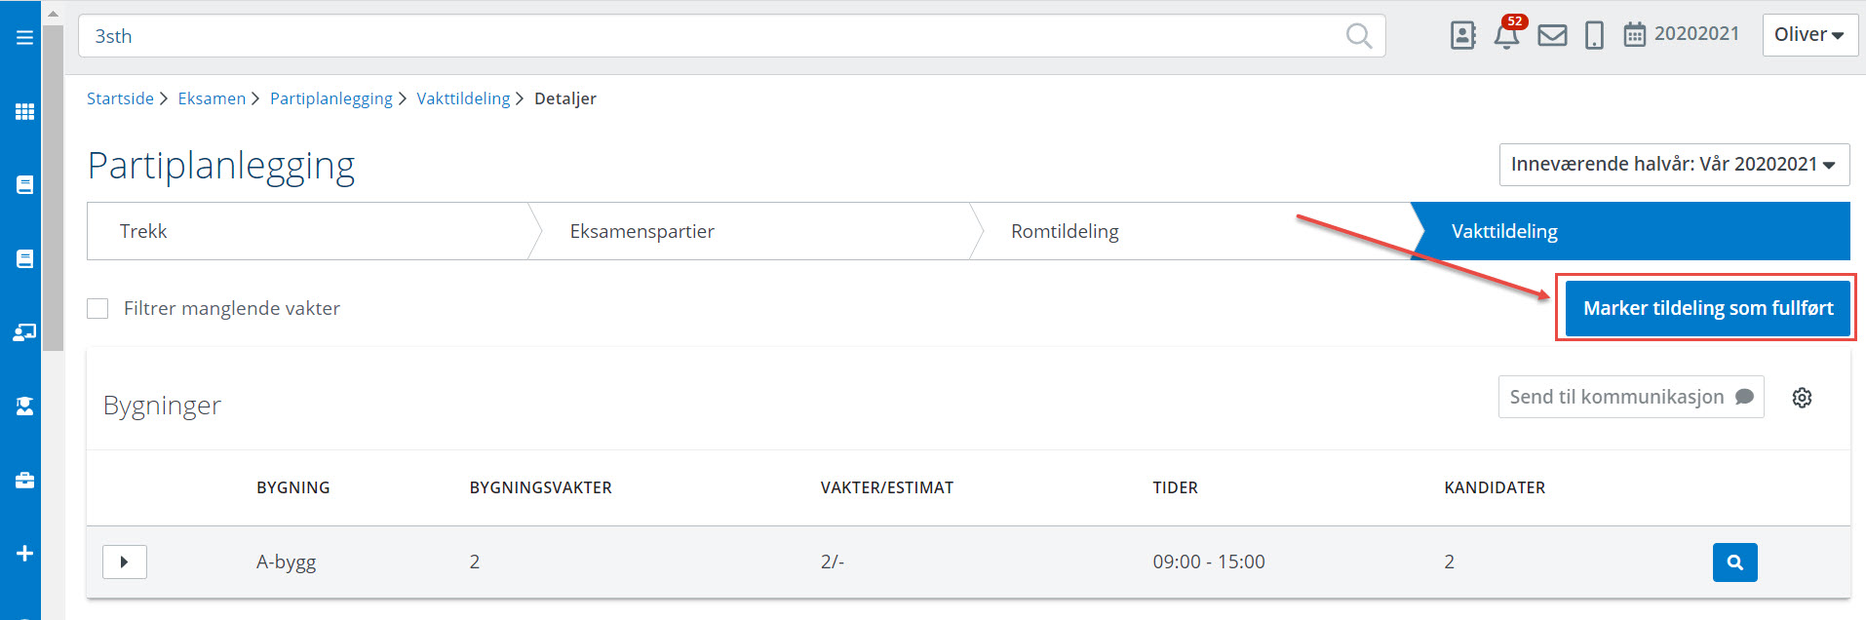
Task: Open Inneværende halvår semester dropdown
Action: (x=1673, y=165)
